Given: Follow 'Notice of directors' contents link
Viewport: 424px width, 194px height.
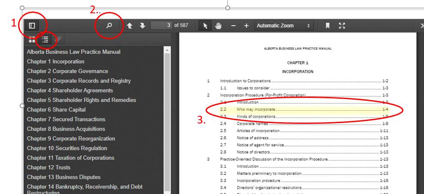Looking at the screenshot, I should pyautogui.click(x=253, y=152).
